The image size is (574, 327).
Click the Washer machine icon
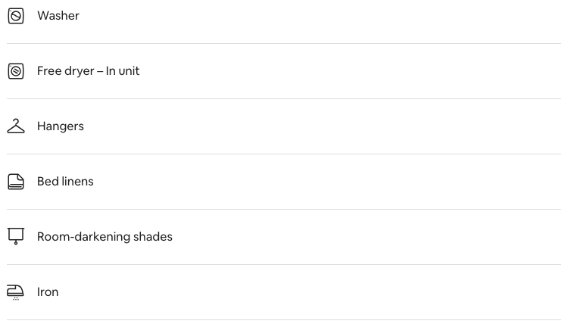pyautogui.click(x=16, y=16)
